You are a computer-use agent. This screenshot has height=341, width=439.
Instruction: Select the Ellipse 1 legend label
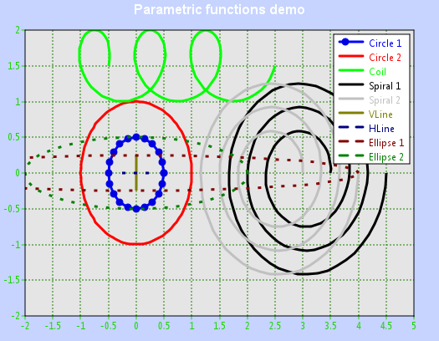386,143
